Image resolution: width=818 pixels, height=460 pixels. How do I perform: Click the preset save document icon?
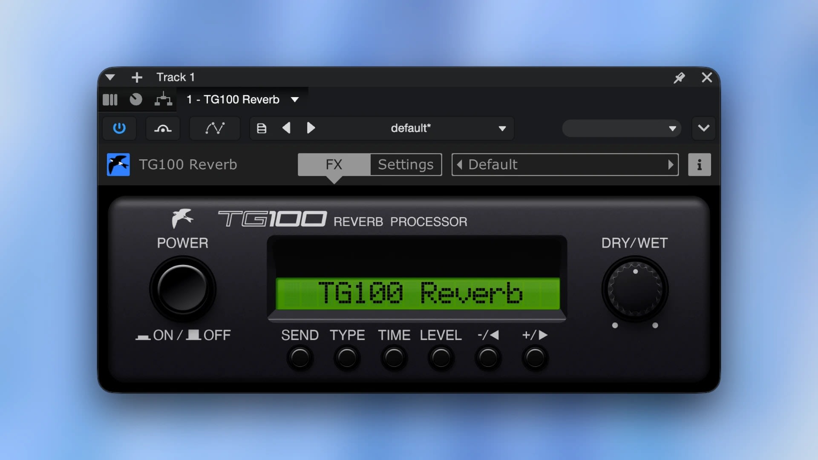click(262, 128)
